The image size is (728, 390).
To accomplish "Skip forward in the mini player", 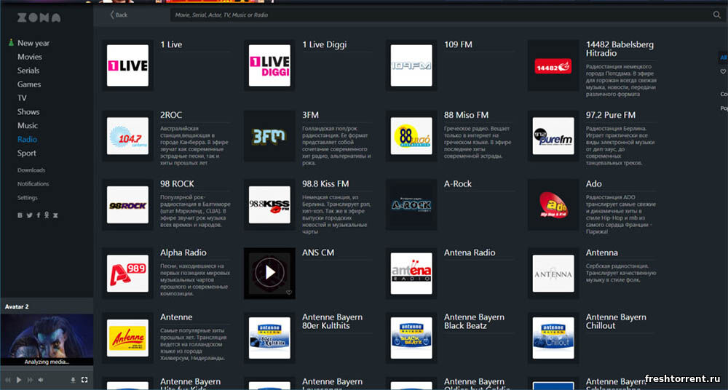I will click(30, 380).
